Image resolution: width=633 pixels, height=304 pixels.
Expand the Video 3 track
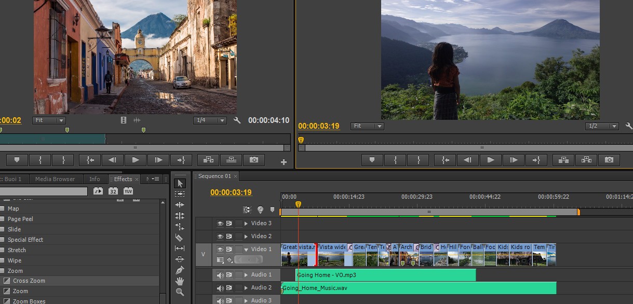246,224
